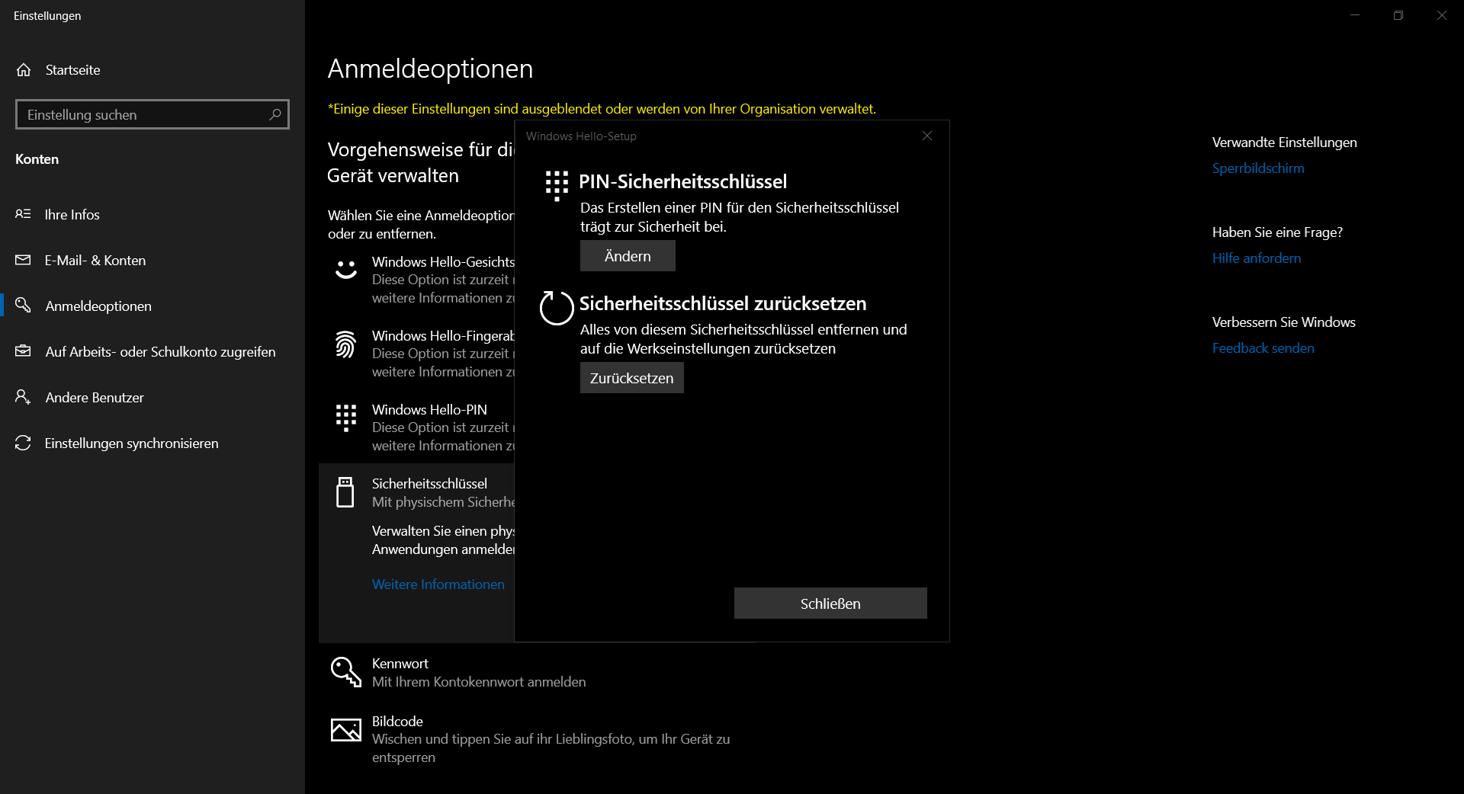Open the Weitere Informationen link
This screenshot has width=1464, height=794.
pos(438,584)
